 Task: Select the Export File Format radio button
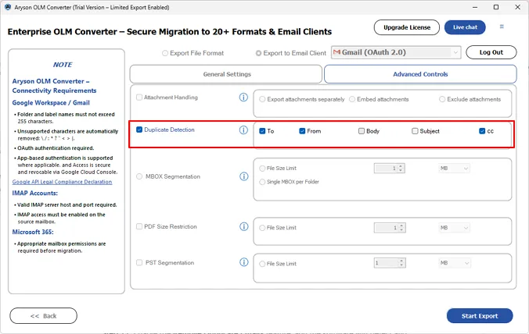pos(164,53)
